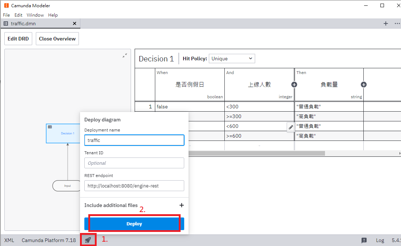Viewport: 401px width, 246px height.
Task: Open the feedback icon next to Log
Action: click(x=364, y=240)
